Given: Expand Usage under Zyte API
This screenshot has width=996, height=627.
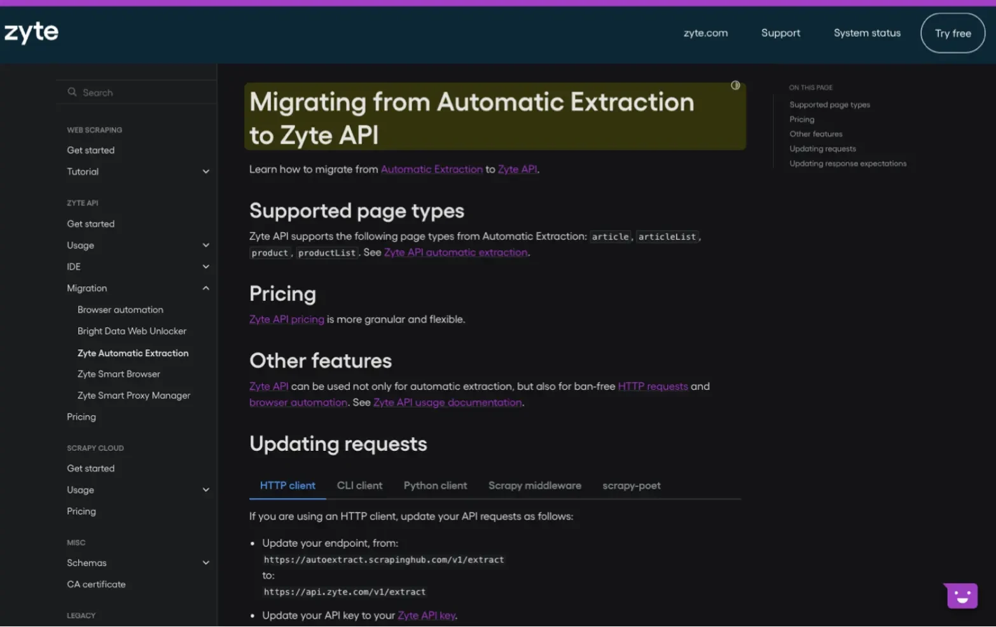Looking at the screenshot, I should tap(205, 245).
